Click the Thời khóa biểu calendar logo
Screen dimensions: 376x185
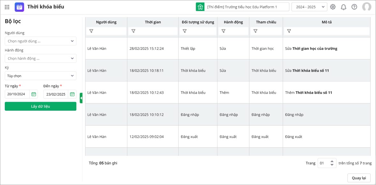(19, 7)
